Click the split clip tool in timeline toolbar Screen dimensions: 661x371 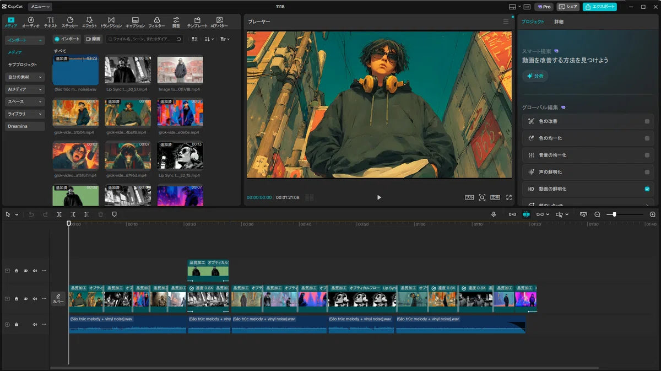[59, 214]
